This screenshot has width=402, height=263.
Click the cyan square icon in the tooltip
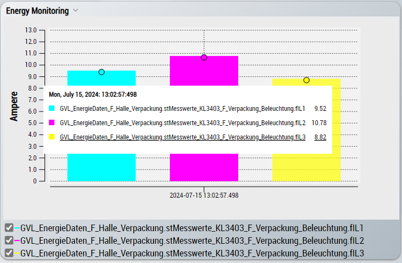(52, 109)
